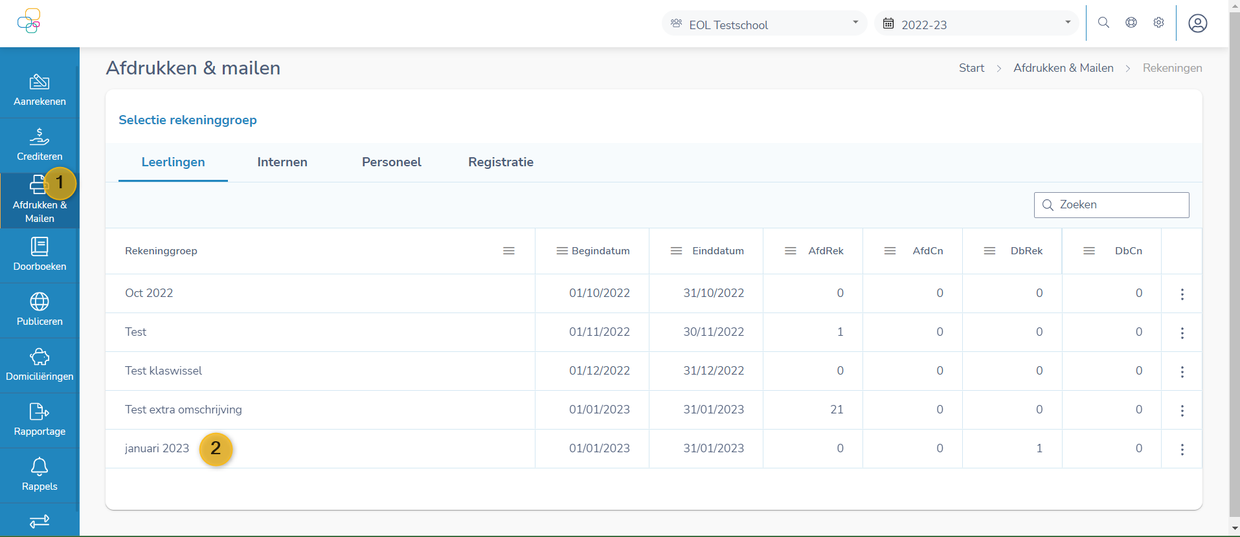This screenshot has width=1240, height=537.
Task: Switch to the Internen tab
Action: tap(282, 162)
